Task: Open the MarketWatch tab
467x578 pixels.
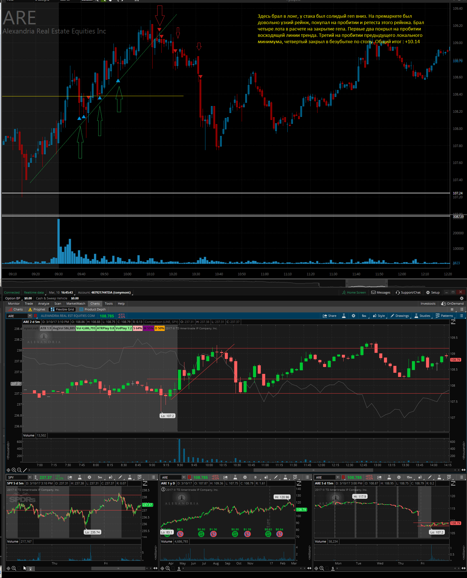Action: 76,304
